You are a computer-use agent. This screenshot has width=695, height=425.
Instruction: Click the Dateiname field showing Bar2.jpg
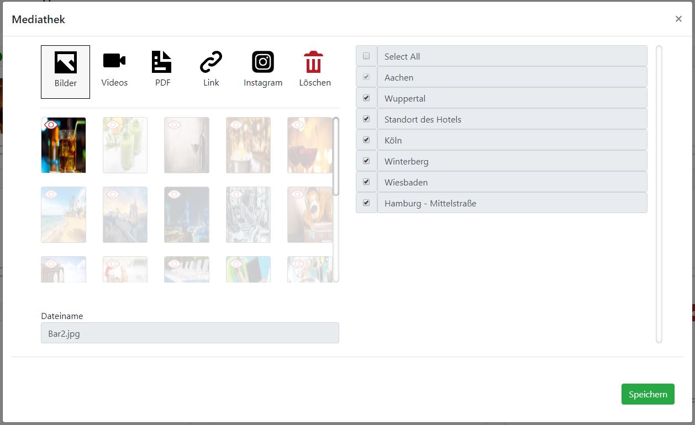coord(189,333)
